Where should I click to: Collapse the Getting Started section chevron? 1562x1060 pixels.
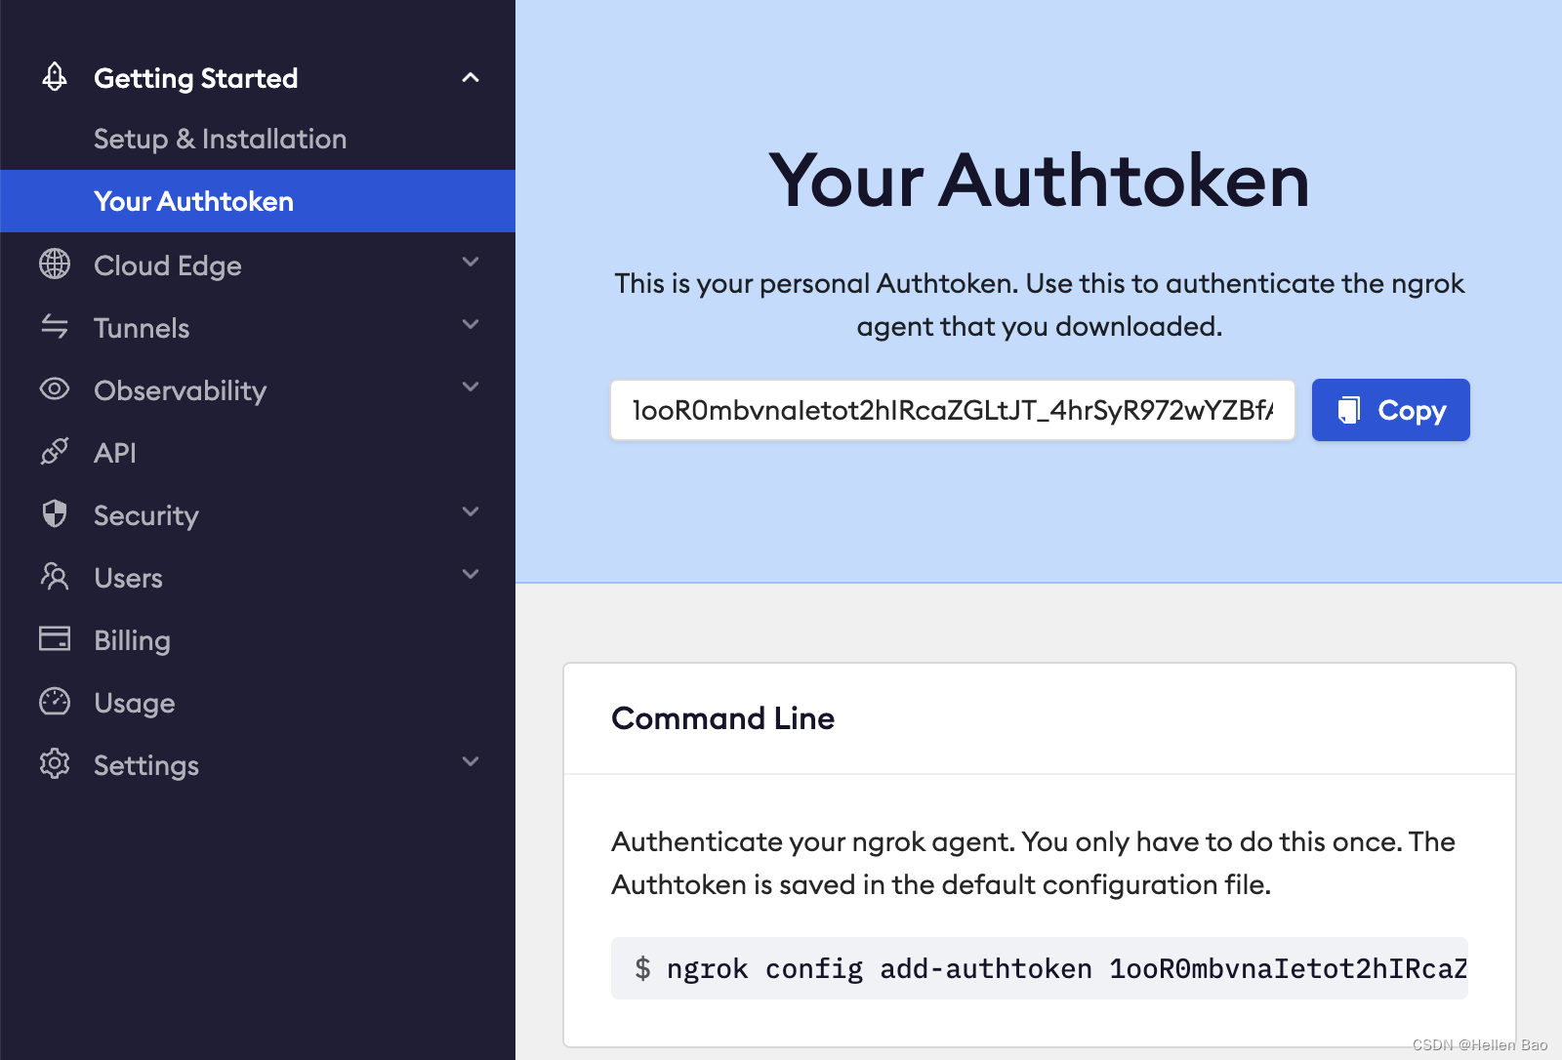(x=471, y=77)
